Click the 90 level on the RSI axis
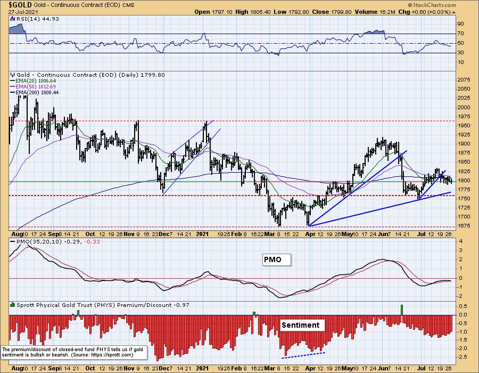This screenshot has width=479, height=373. [460, 24]
